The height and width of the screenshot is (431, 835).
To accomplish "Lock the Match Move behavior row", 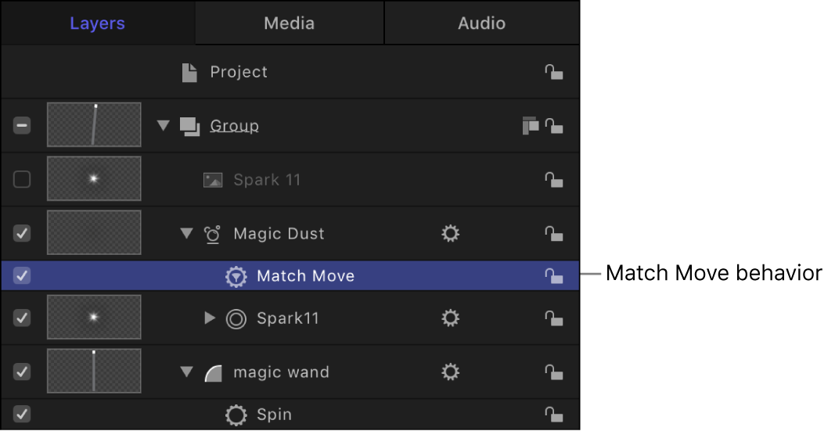I will point(554,275).
